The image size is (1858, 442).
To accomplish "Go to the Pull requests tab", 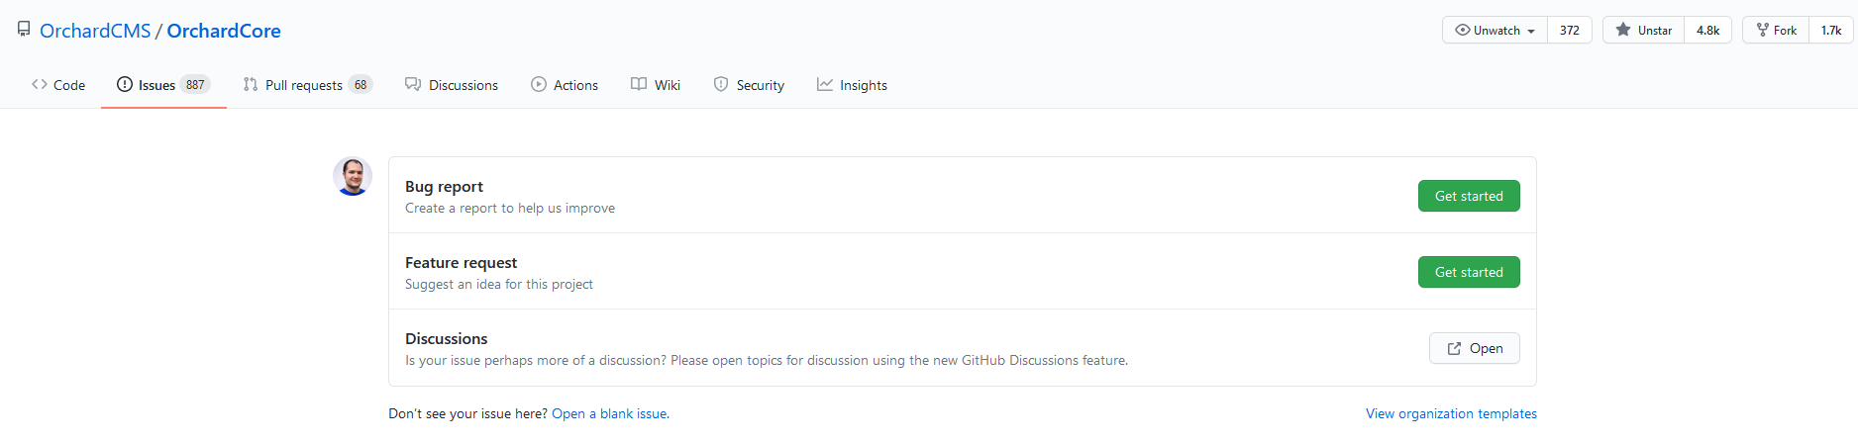I will click(x=307, y=85).
